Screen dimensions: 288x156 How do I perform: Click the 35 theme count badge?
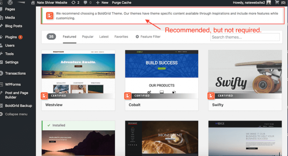click(51, 37)
